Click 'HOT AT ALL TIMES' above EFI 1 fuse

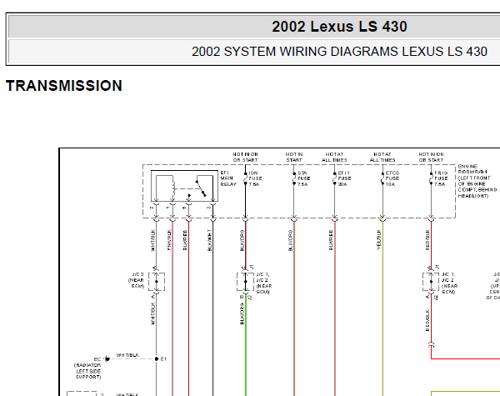(x=334, y=157)
